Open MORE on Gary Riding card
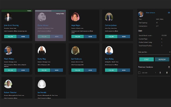Screen dimensions: 171x107 (x=124, y=70)
